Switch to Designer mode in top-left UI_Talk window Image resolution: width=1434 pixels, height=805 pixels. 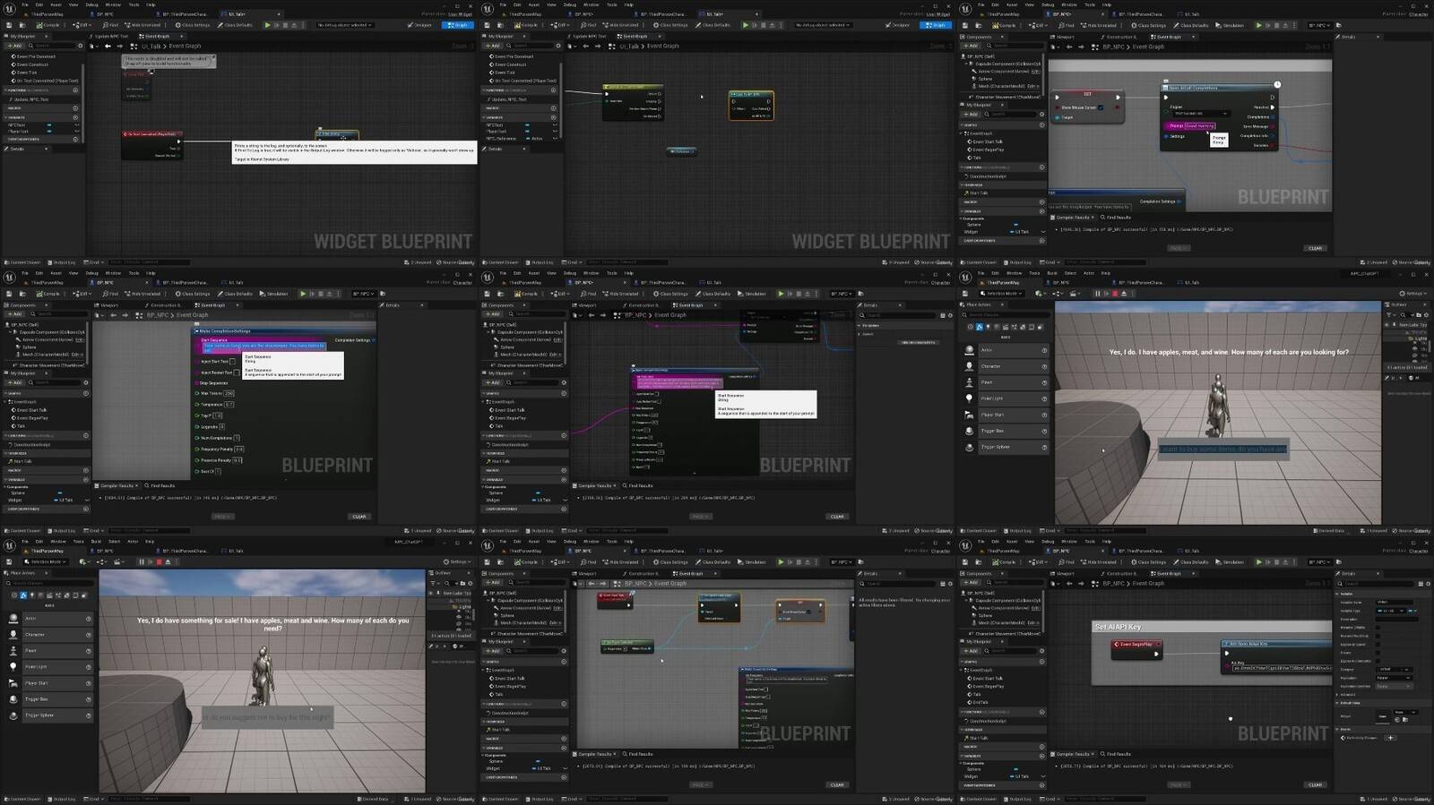[420, 25]
